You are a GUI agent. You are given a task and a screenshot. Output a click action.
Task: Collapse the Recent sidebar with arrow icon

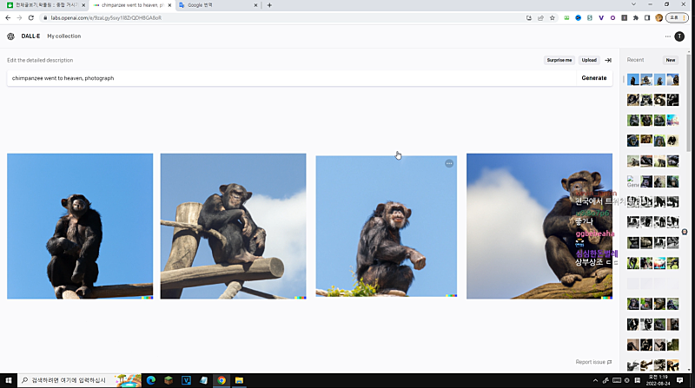pyautogui.click(x=608, y=60)
